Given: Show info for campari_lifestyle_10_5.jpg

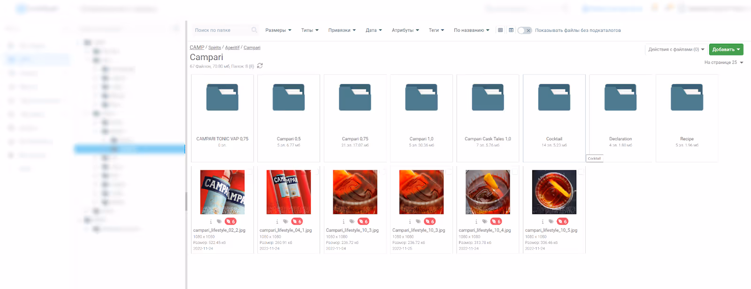Looking at the screenshot, I should click(x=543, y=221).
